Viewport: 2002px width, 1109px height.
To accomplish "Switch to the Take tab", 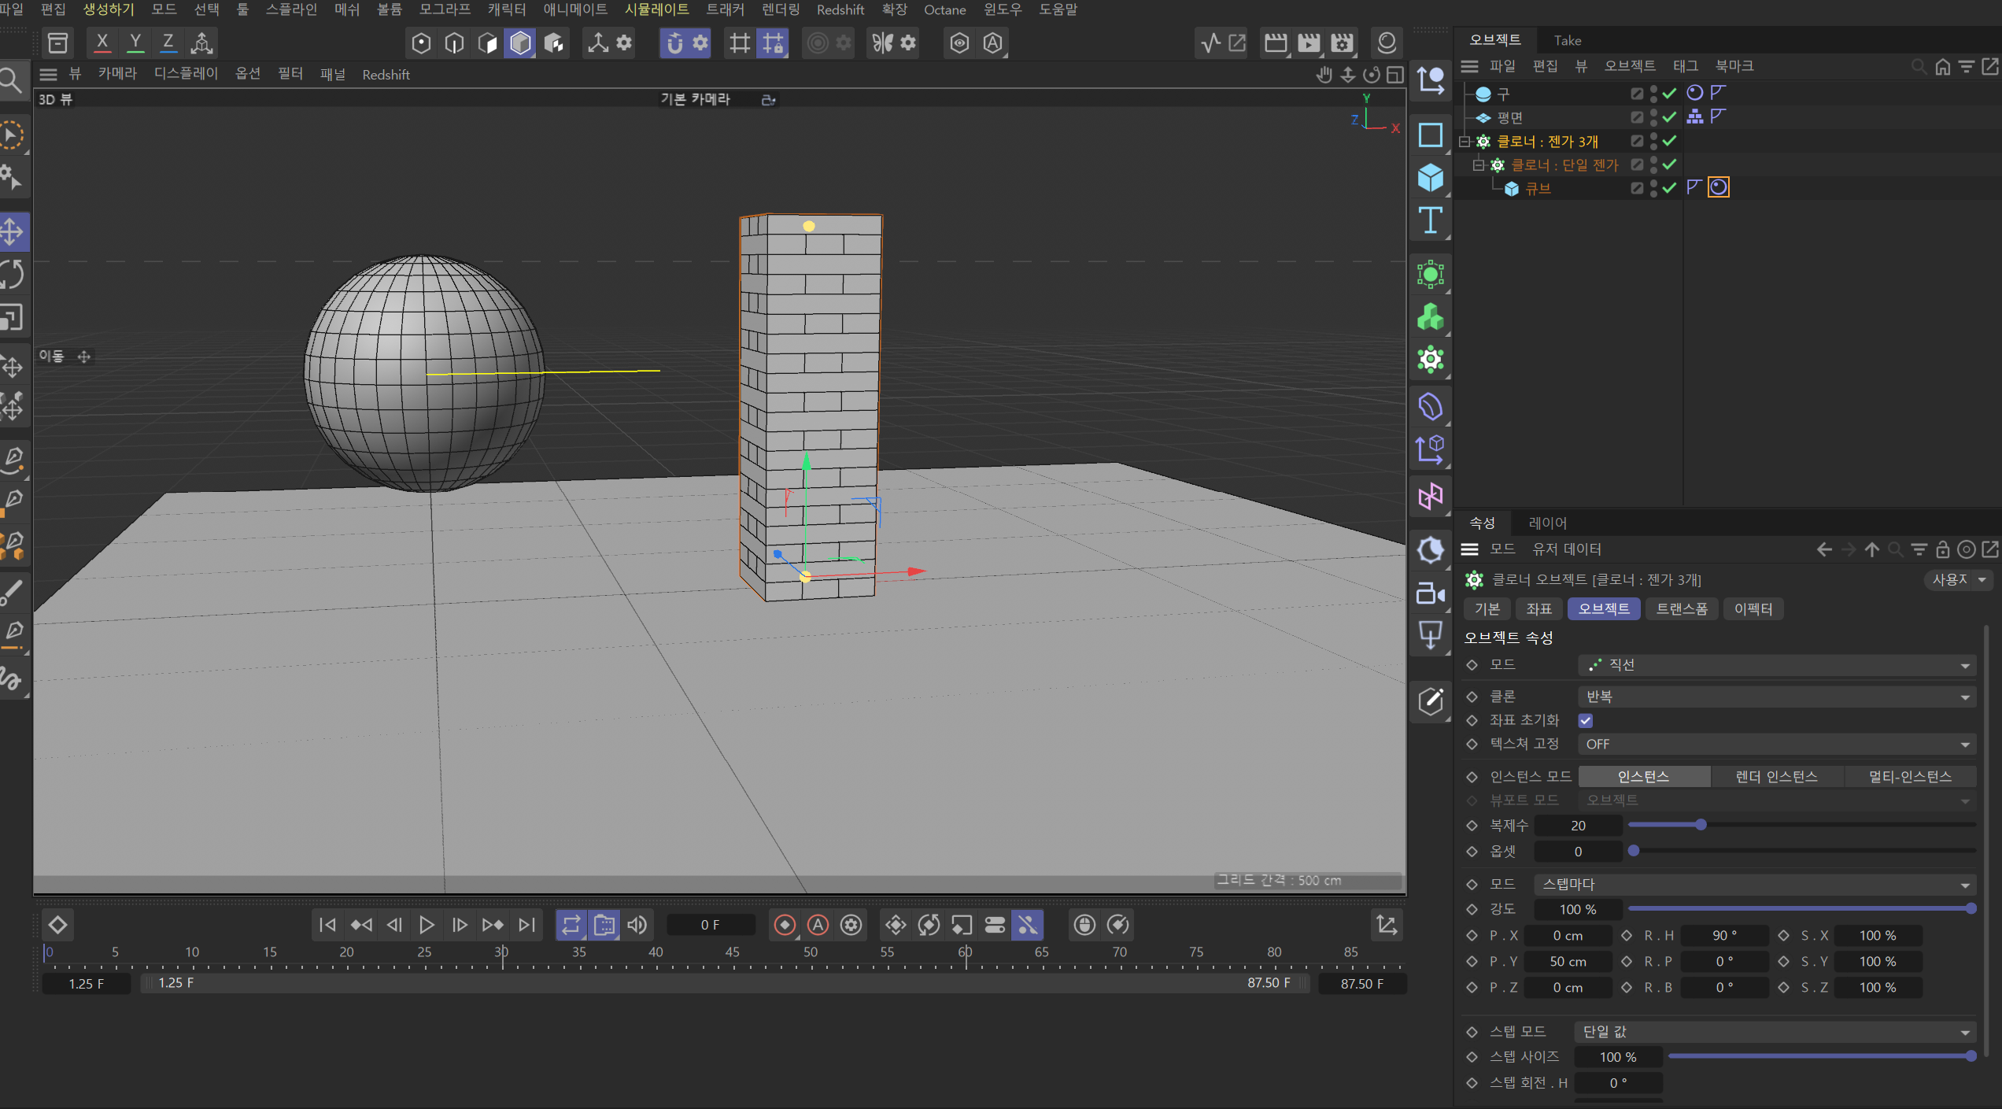I will point(1567,40).
